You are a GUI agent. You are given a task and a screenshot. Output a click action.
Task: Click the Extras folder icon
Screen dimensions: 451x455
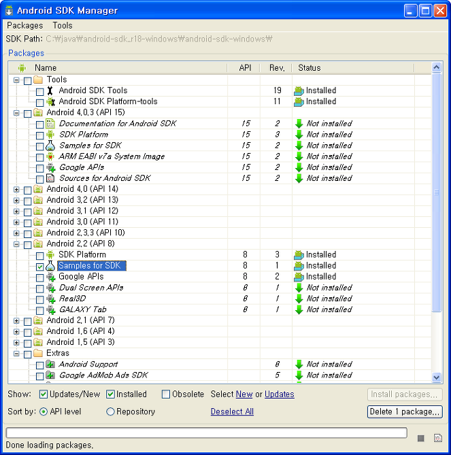38,353
